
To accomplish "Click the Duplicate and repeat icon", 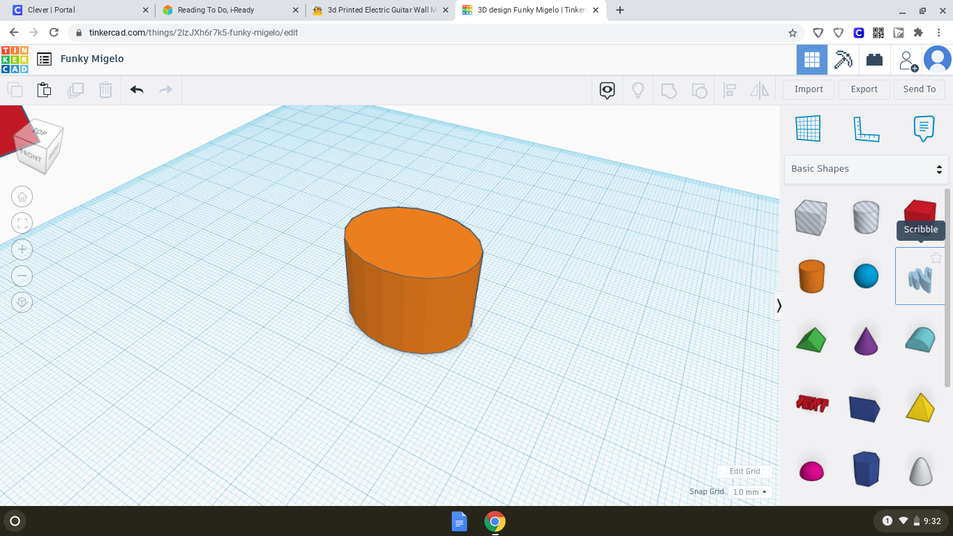I will tap(75, 90).
